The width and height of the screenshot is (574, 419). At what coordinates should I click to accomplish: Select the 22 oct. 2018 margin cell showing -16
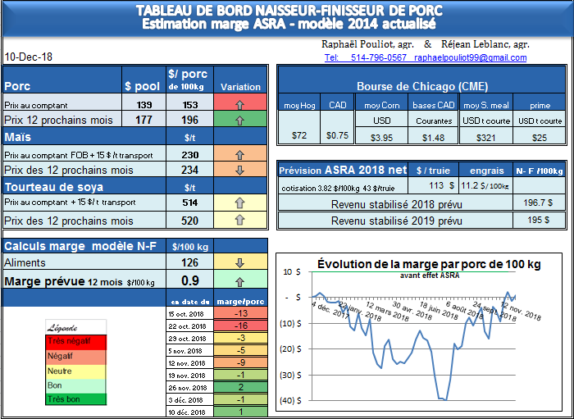point(240,326)
